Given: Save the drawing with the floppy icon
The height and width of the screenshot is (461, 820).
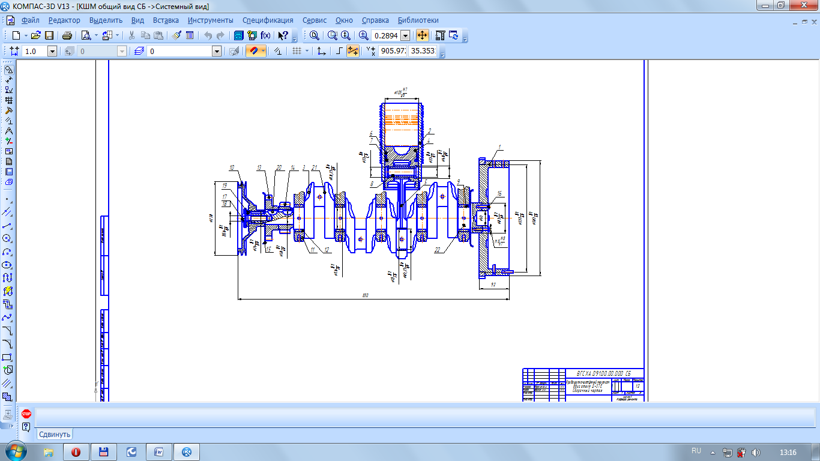Looking at the screenshot, I should [49, 35].
